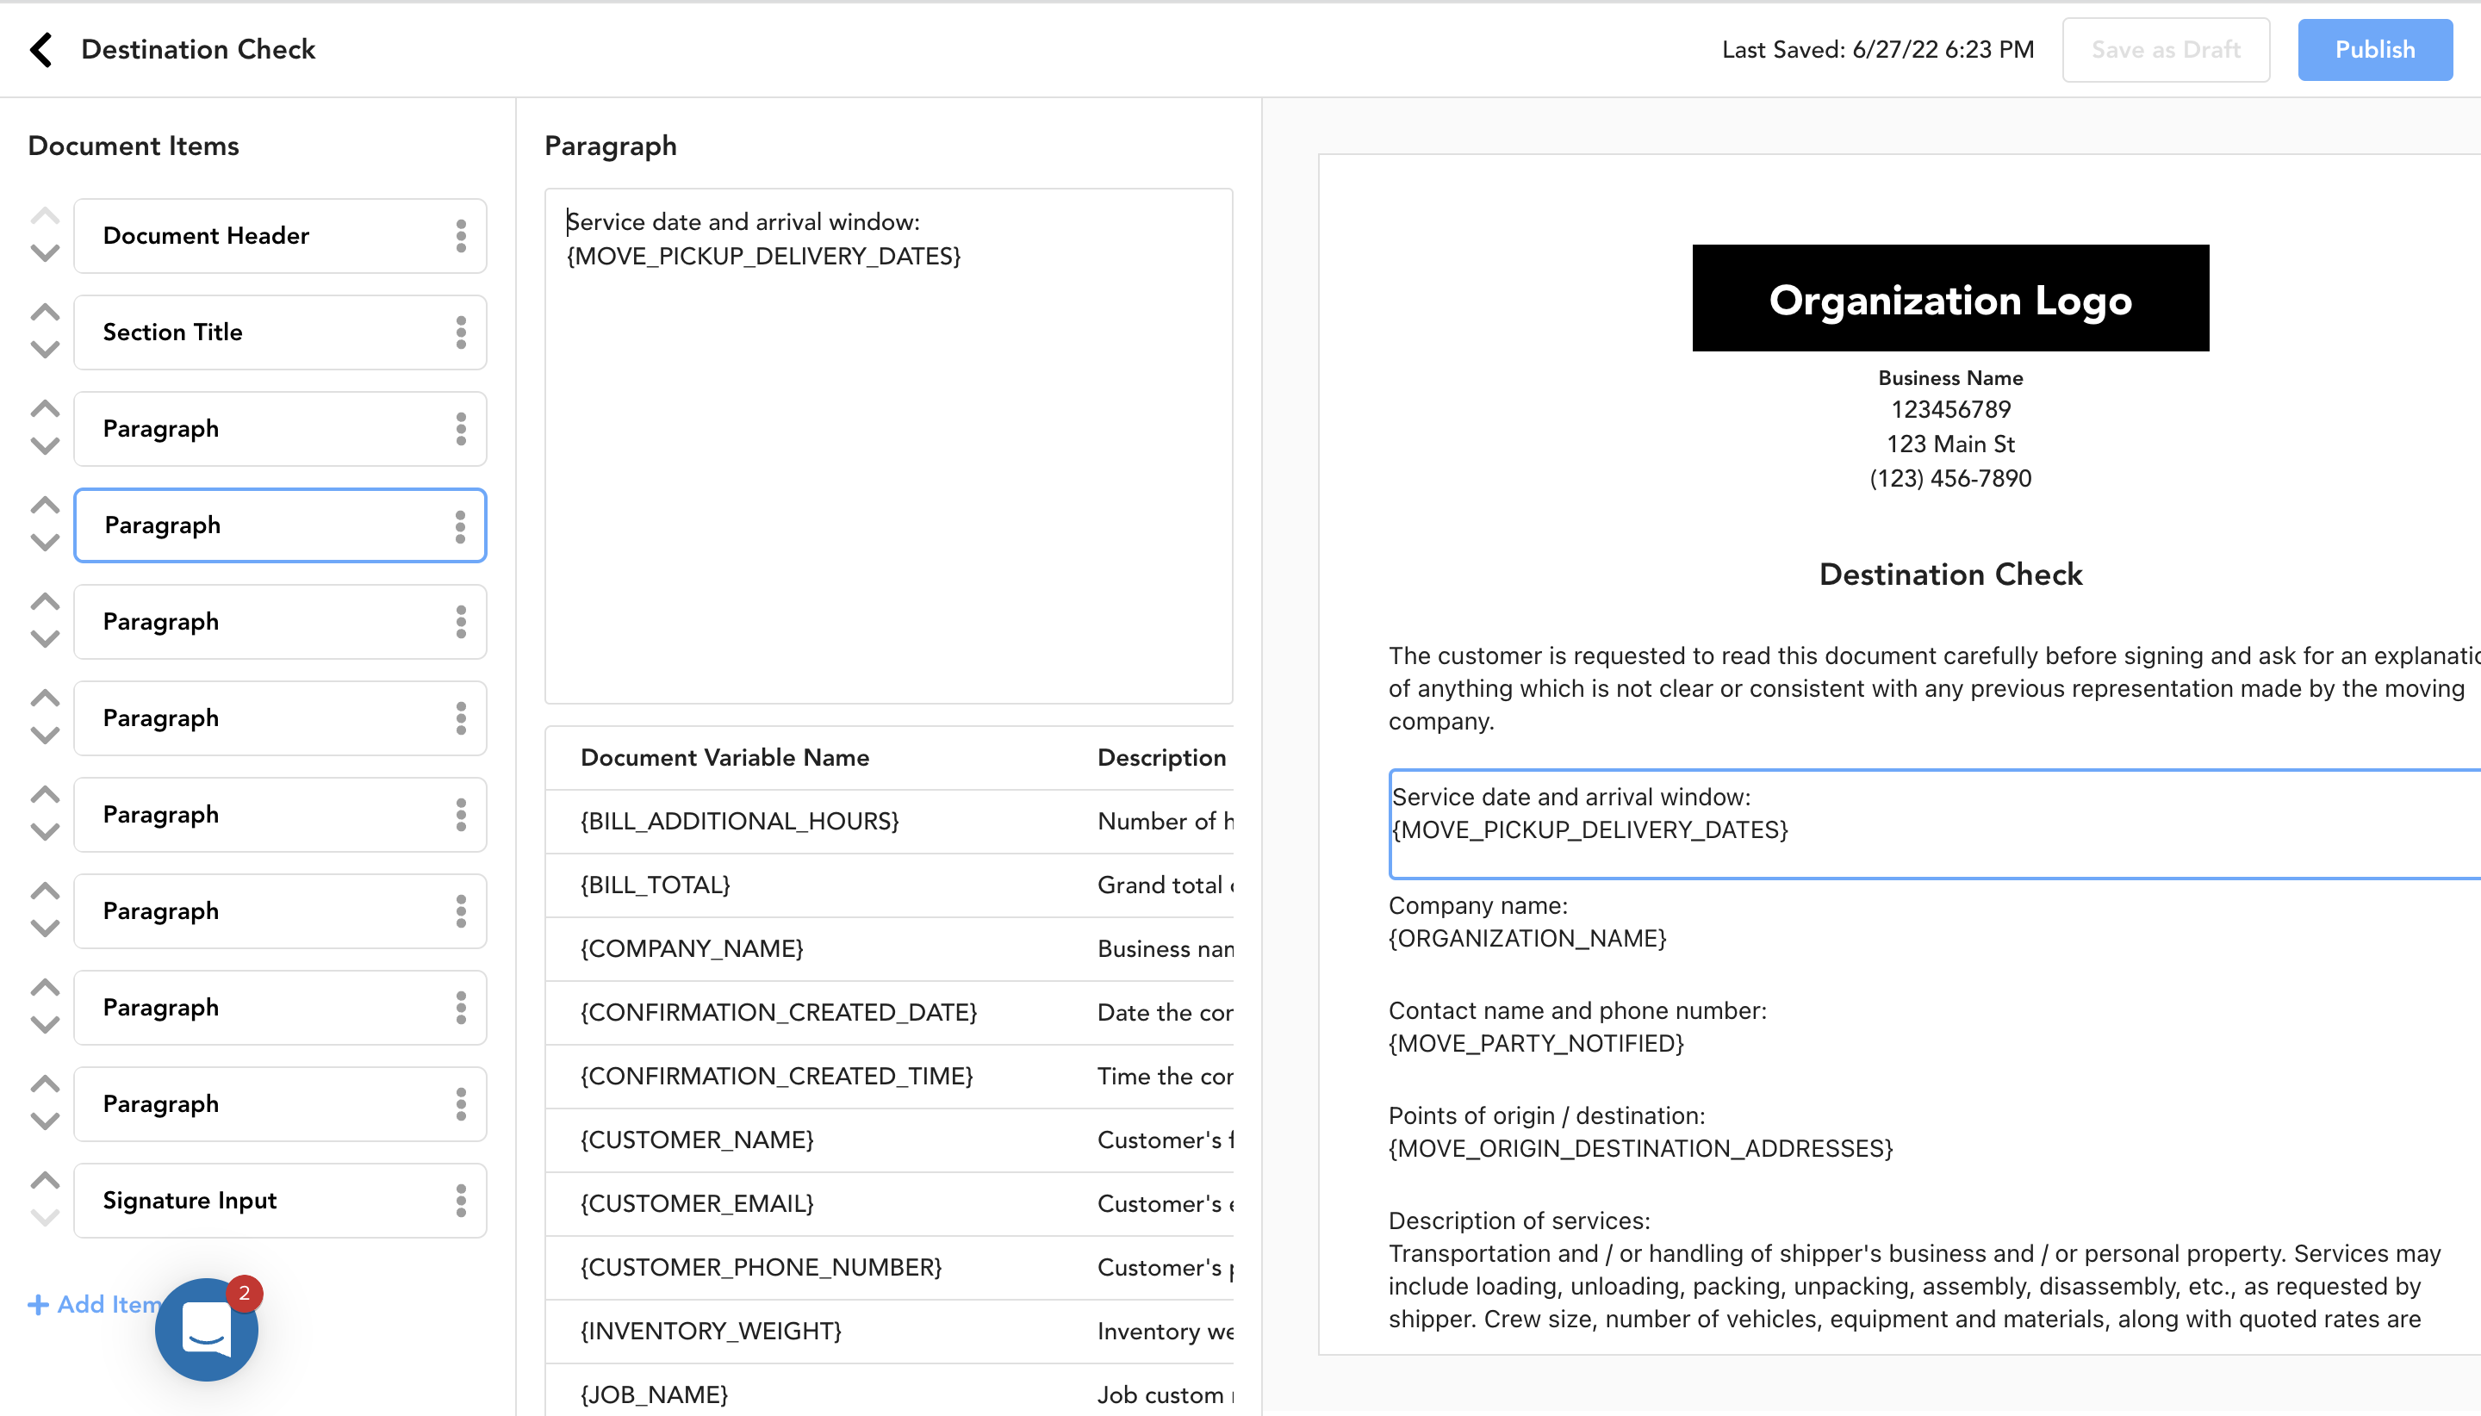The height and width of the screenshot is (1416, 2481).
Task: Open kebab menu of the selected Paragraph item
Action: (x=461, y=526)
